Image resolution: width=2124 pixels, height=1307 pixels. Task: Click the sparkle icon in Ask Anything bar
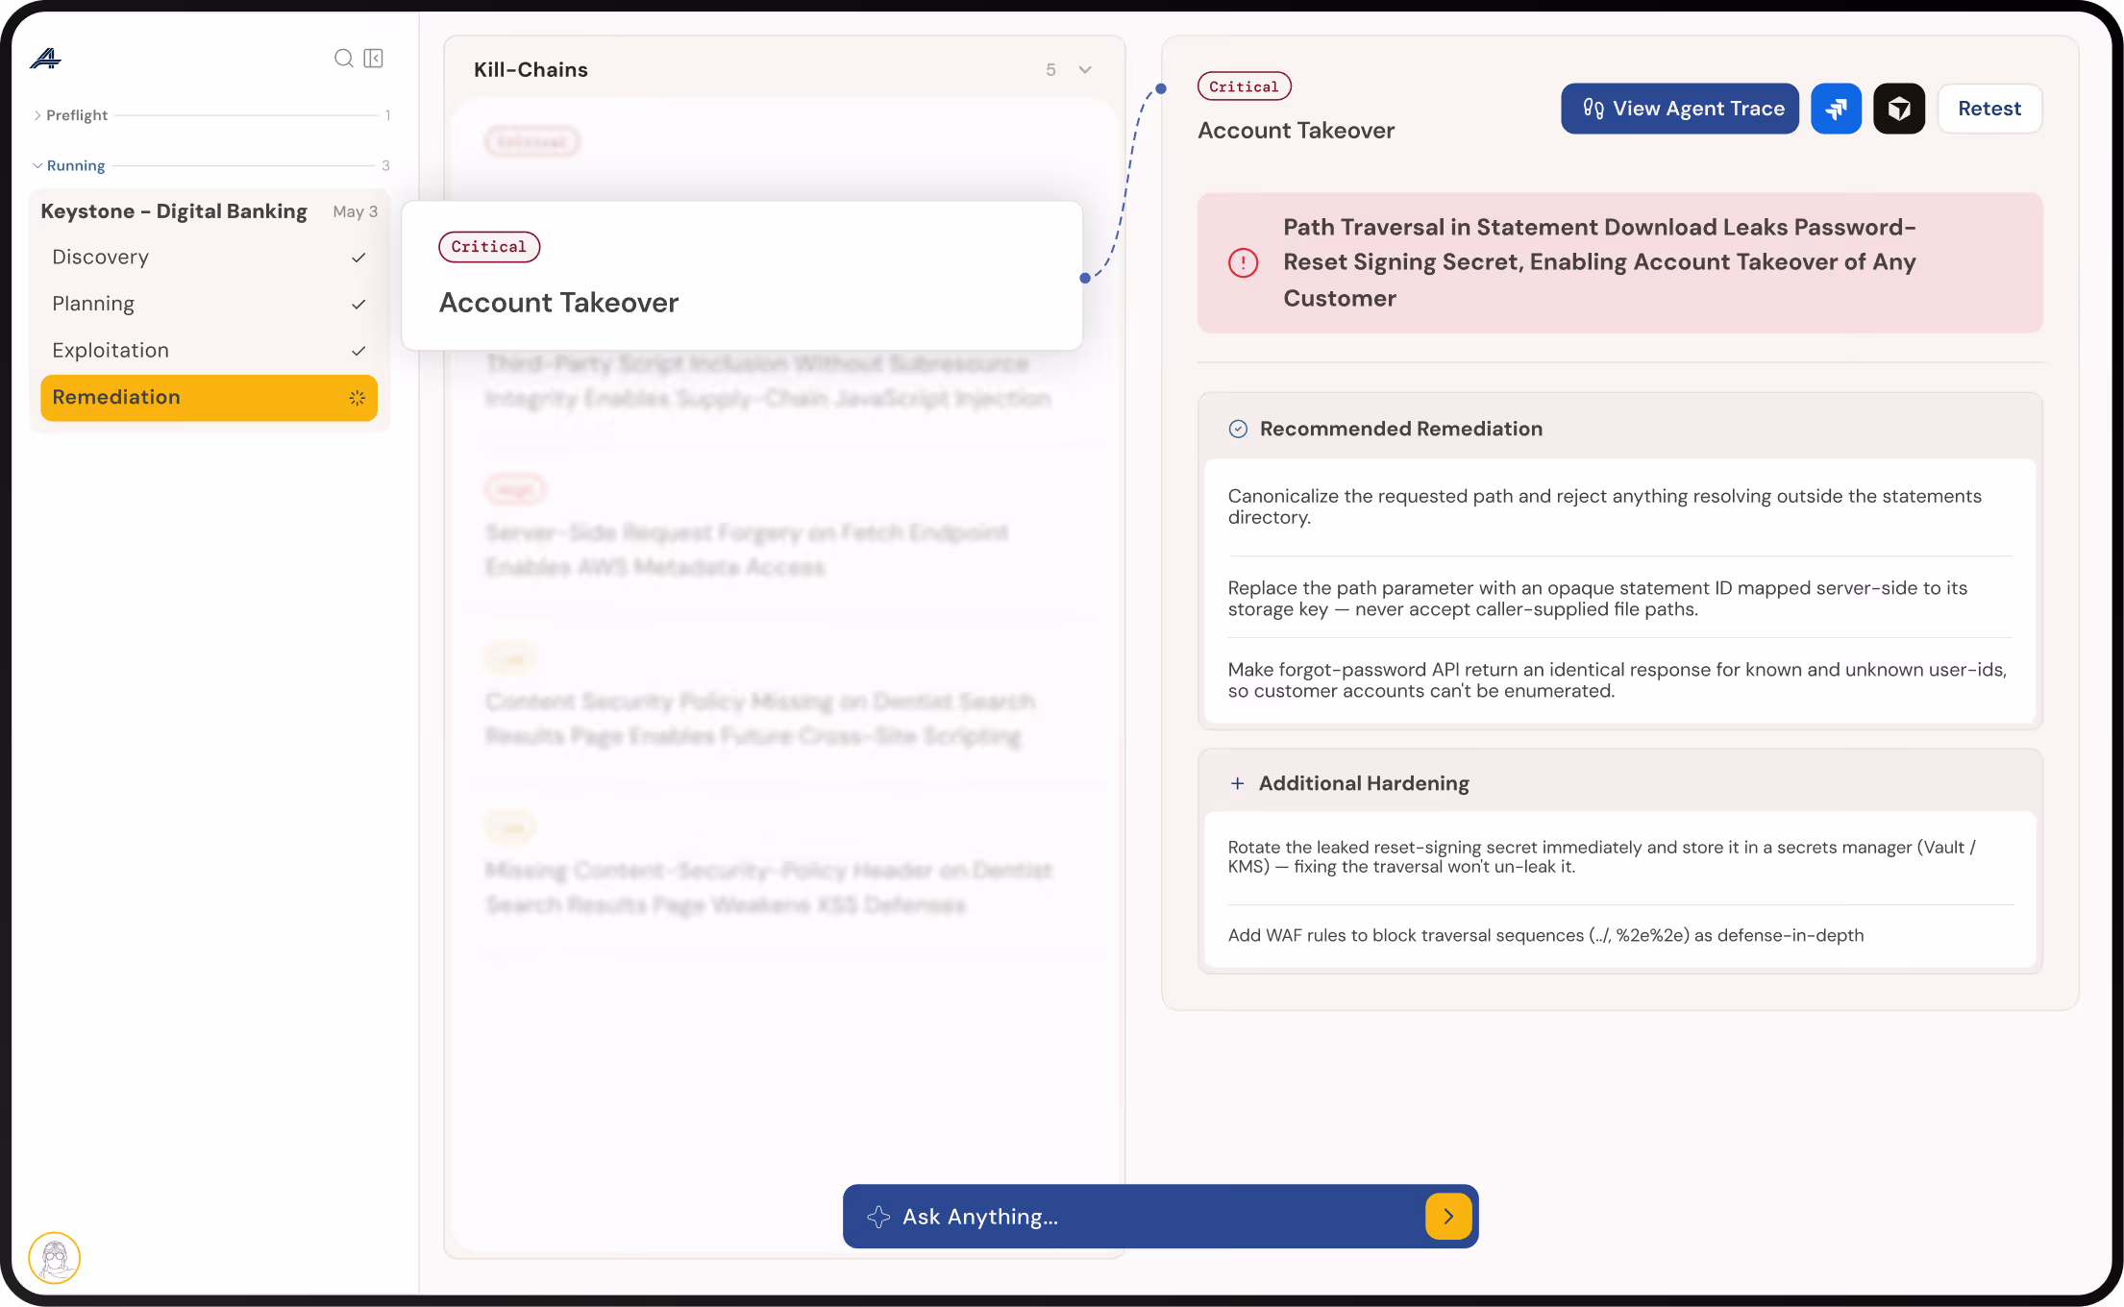click(877, 1217)
